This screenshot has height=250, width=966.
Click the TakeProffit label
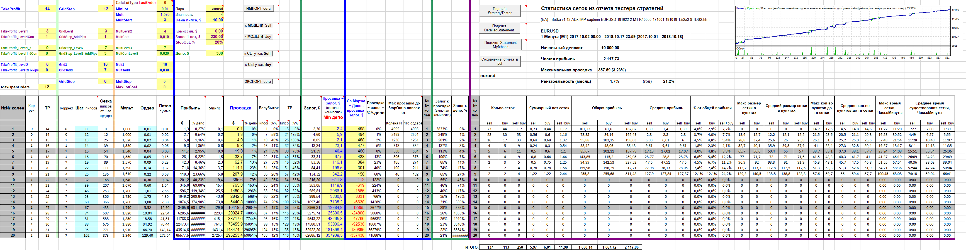[11, 9]
